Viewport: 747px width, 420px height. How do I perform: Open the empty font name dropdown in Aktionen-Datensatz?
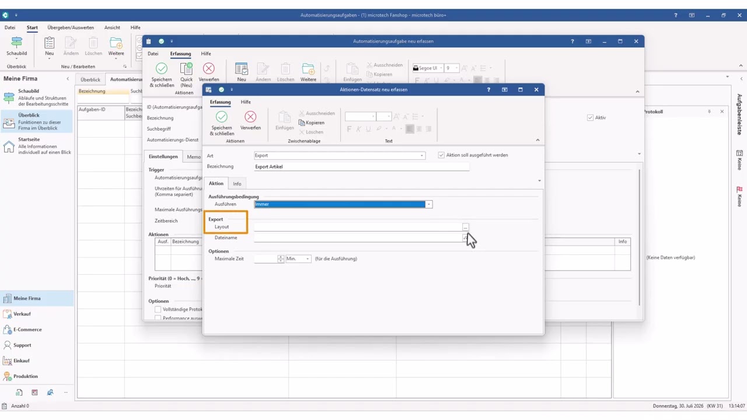tap(373, 117)
